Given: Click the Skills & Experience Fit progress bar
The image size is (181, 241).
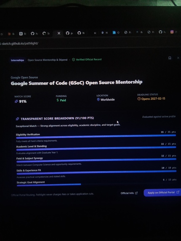Looking at the screenshot, I should (96, 172).
